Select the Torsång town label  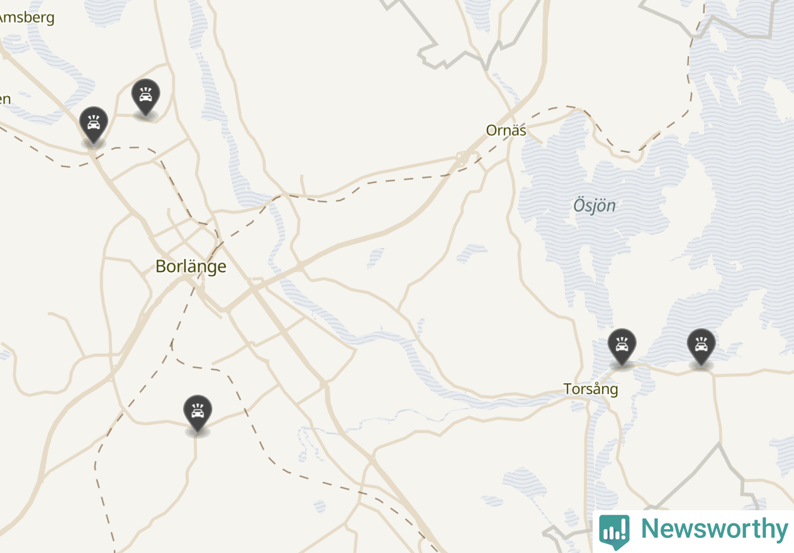point(591,390)
